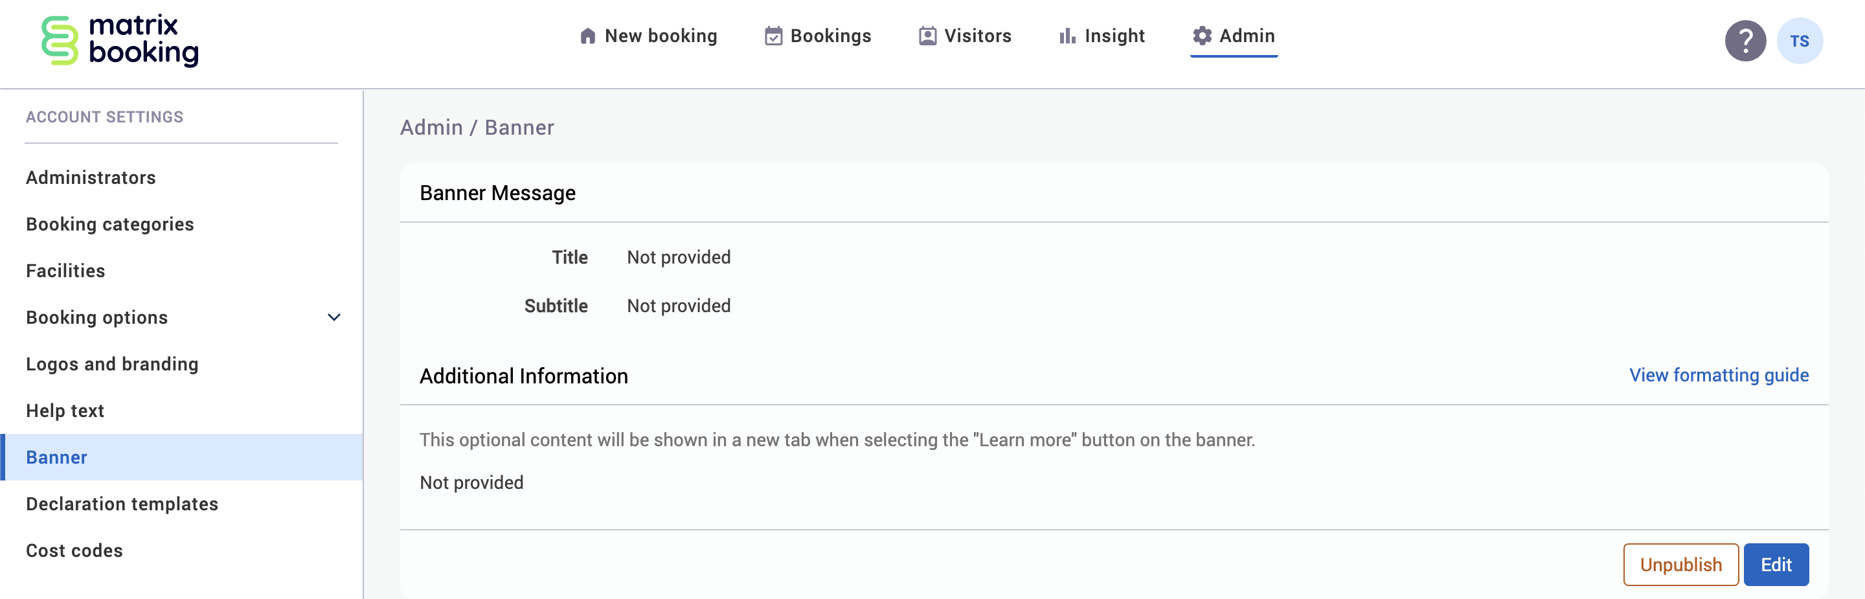
Task: Click the Bookings calendar icon
Action: tap(773, 36)
